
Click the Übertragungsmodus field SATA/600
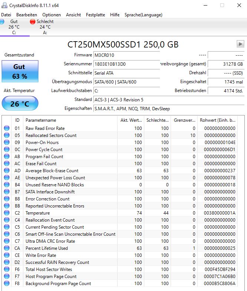(127, 82)
